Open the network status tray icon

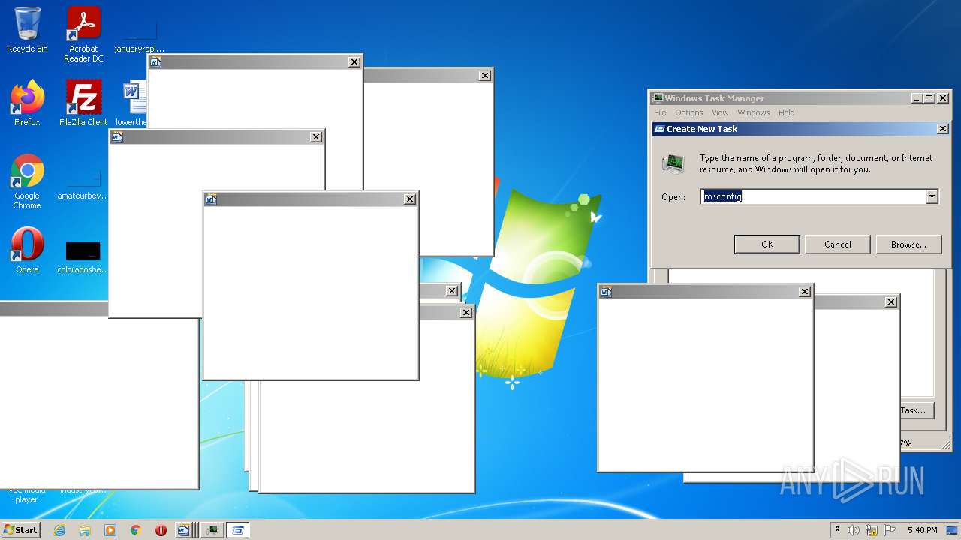tap(872, 530)
